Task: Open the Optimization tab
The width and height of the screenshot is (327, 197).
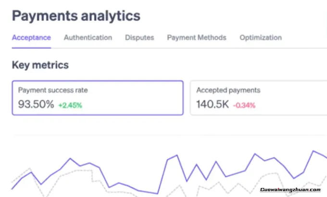Action: pos(261,37)
